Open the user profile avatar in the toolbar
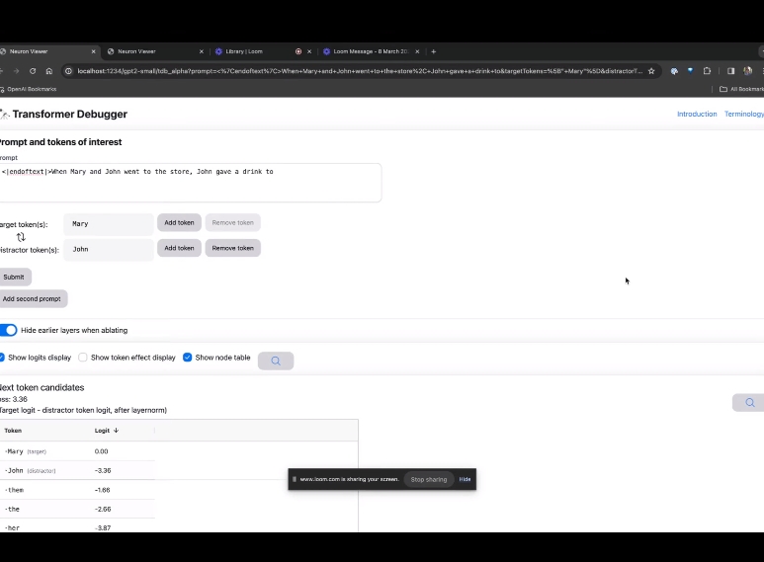The width and height of the screenshot is (764, 562). tap(747, 71)
